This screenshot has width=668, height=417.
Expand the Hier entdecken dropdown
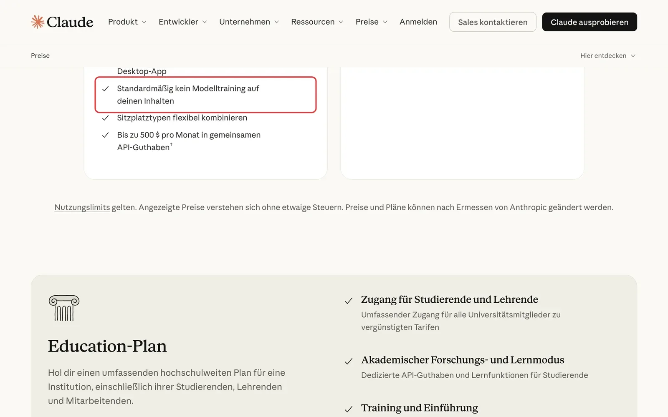pos(608,55)
